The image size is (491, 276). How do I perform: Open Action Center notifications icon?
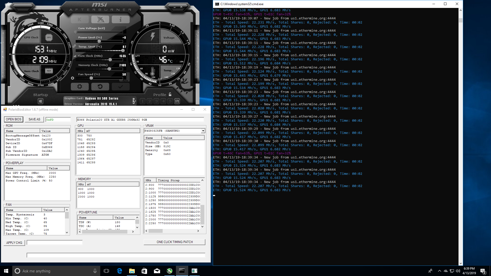[x=483, y=271]
